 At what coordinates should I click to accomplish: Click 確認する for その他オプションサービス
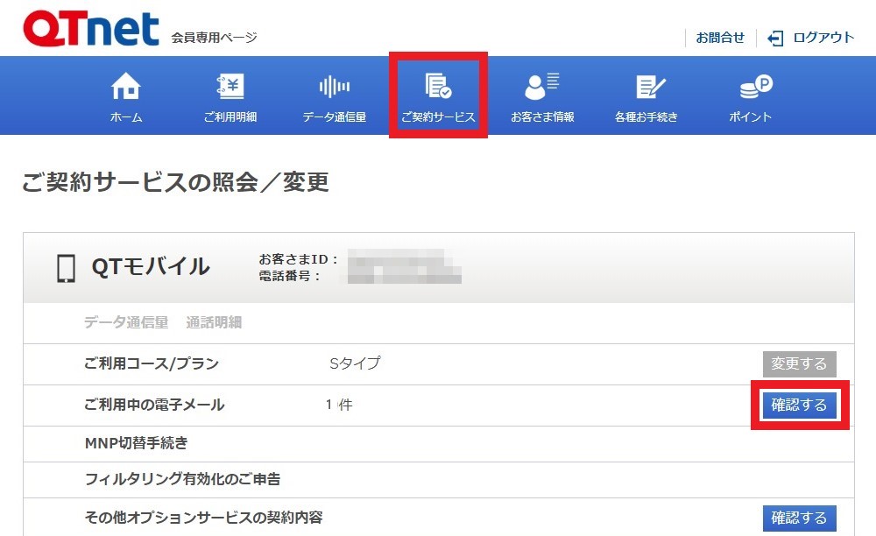800,518
